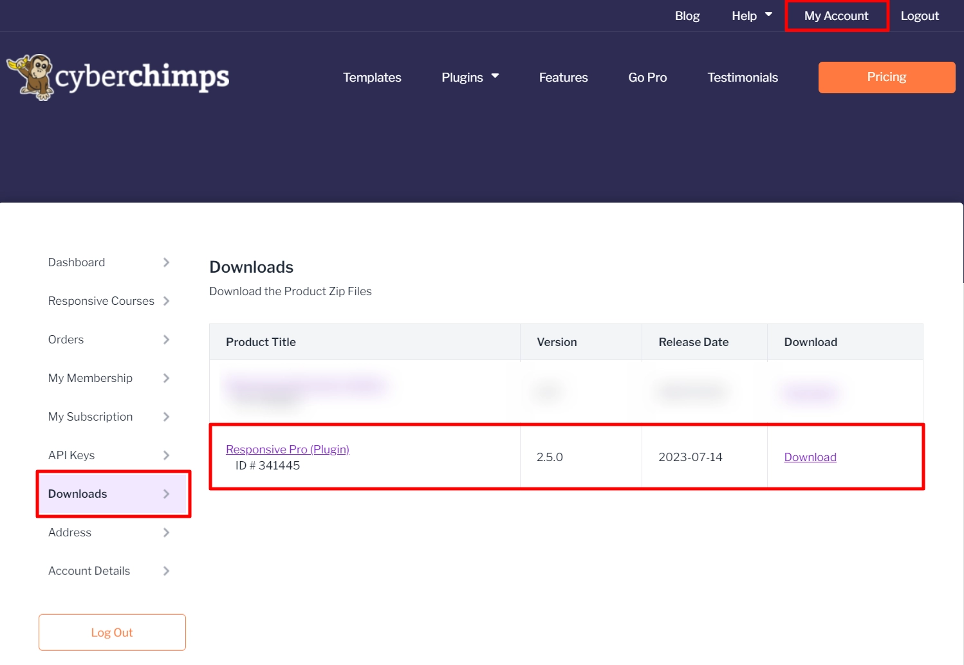Expand the Responsive Courses chevron
964x665 pixels.
167,301
